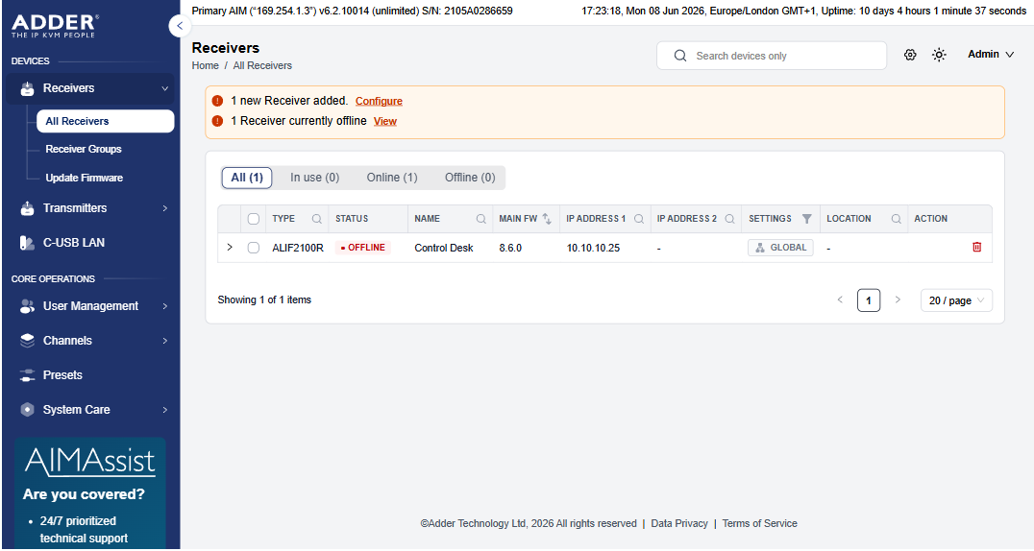Screen dimensions: 1034x551
Task: Switch to the In use (0) tab
Action: 314,178
